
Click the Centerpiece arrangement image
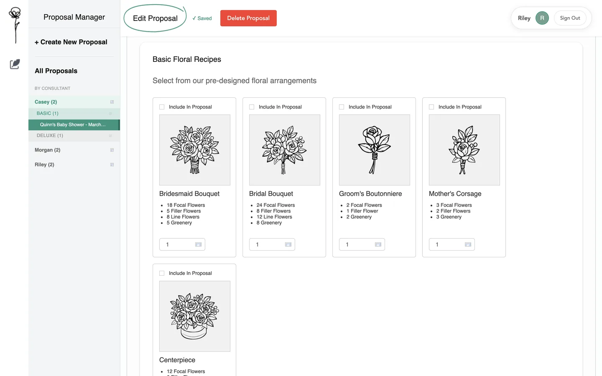(x=195, y=316)
